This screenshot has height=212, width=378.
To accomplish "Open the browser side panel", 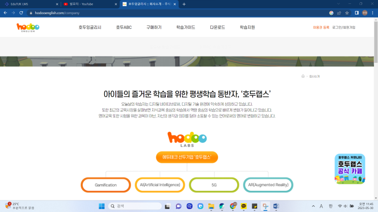I will [356, 13].
